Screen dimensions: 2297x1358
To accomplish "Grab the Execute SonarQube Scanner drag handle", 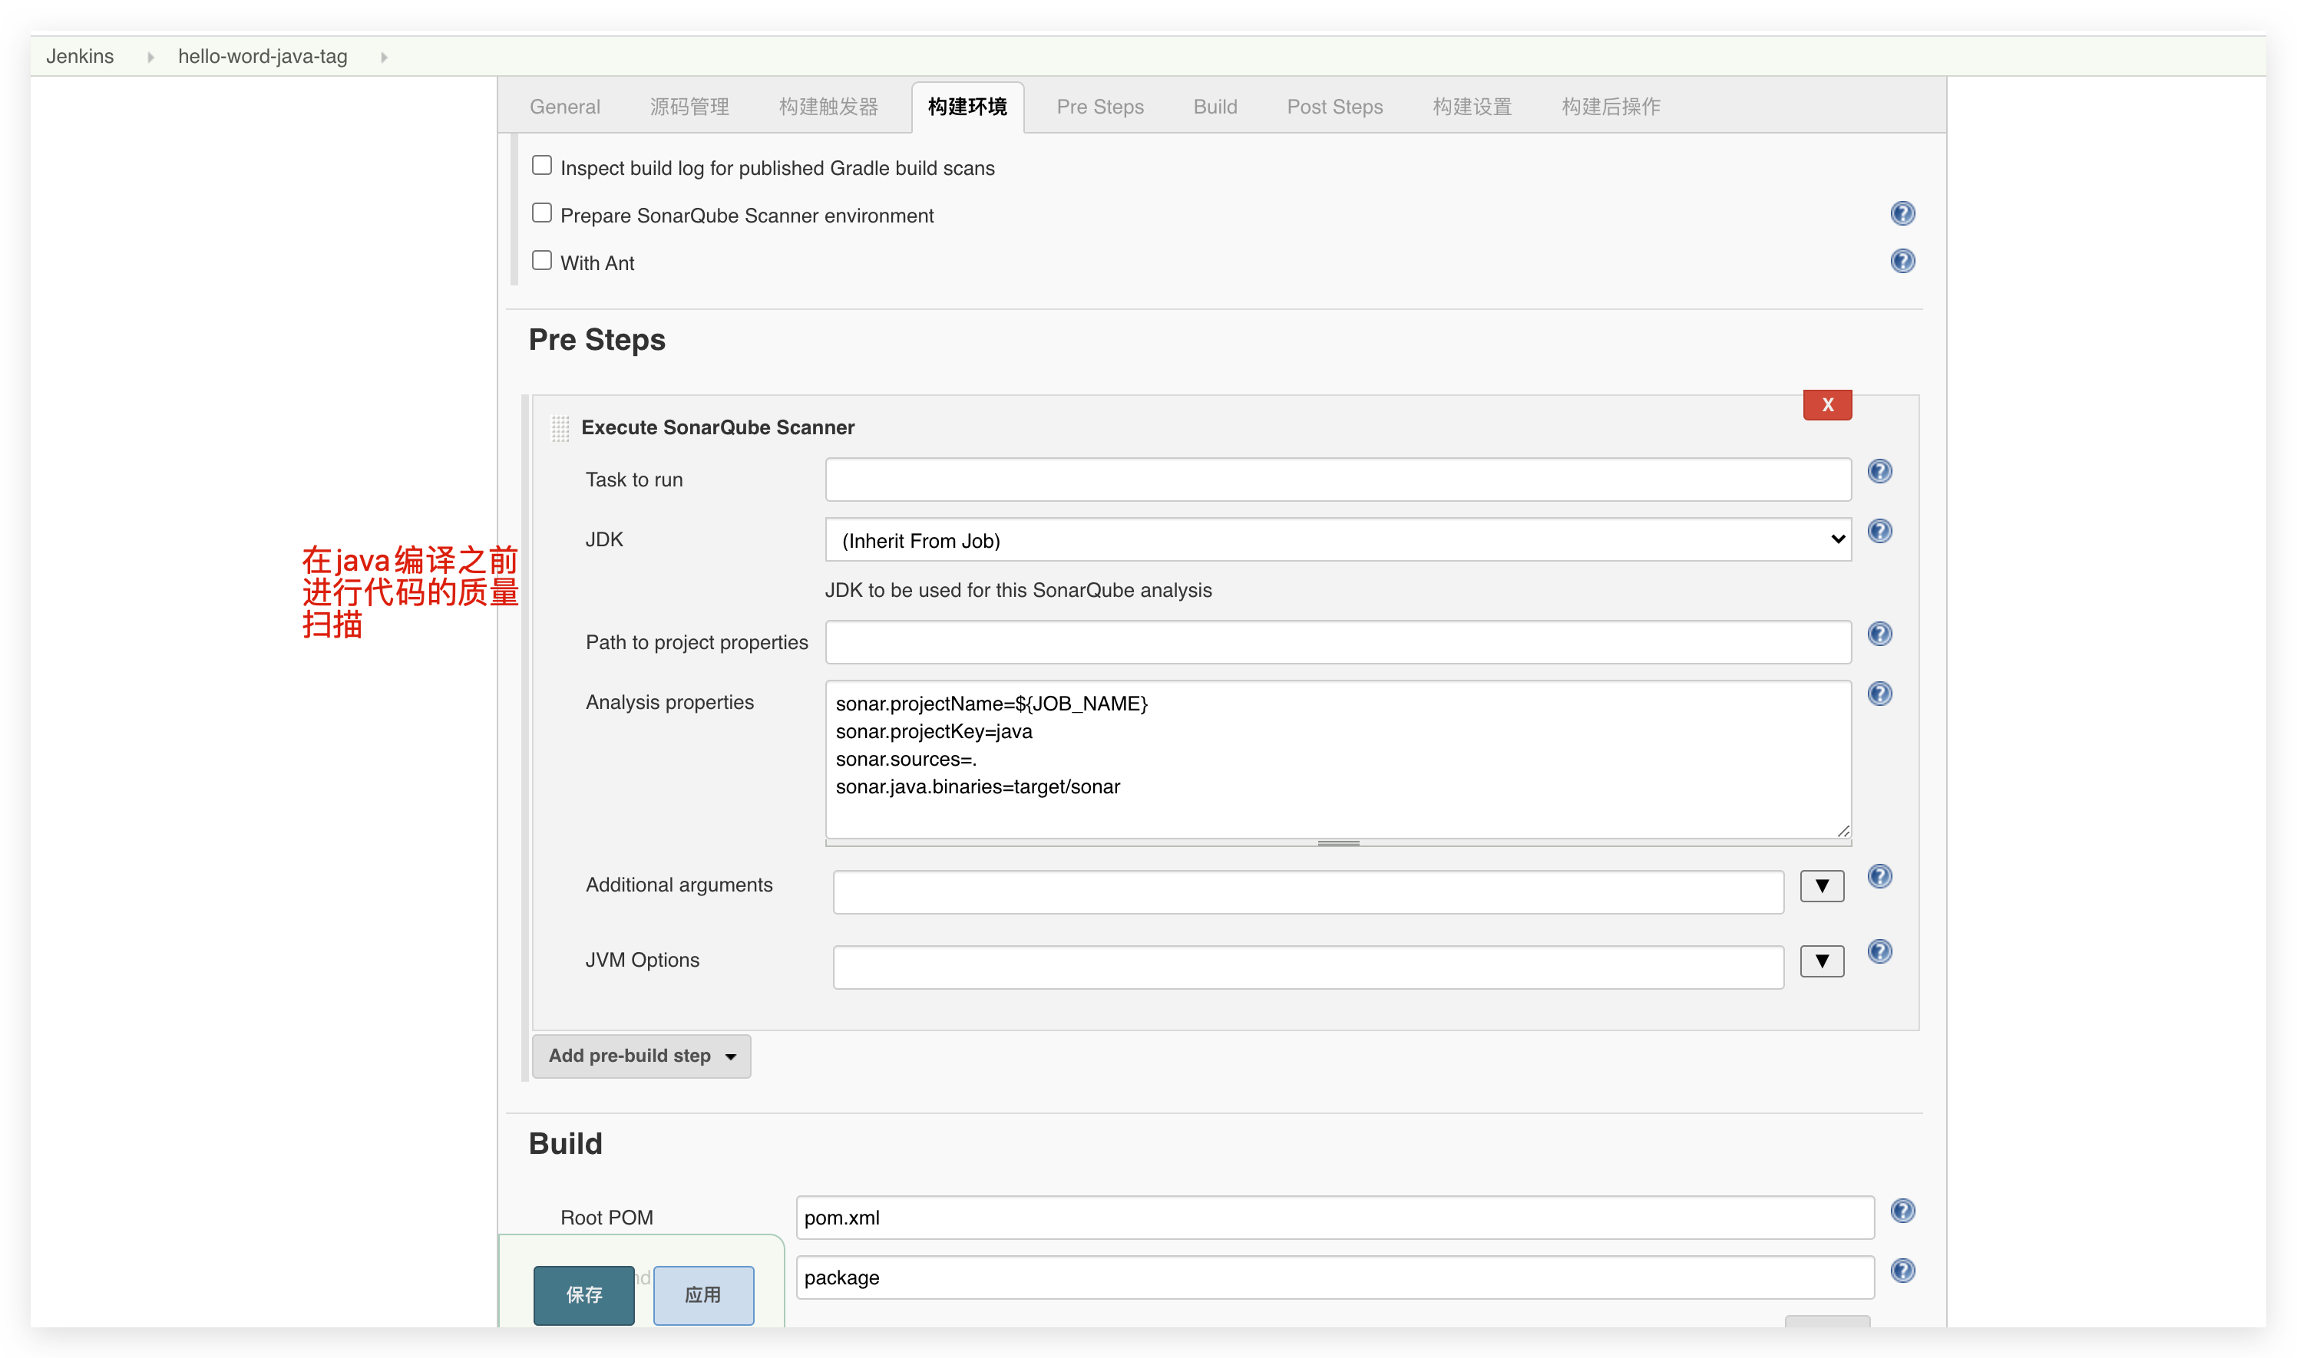I will click(x=560, y=428).
